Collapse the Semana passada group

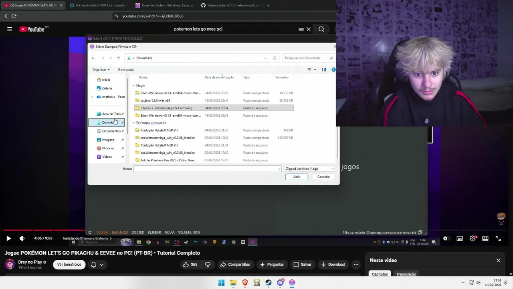pyautogui.click(x=133, y=123)
